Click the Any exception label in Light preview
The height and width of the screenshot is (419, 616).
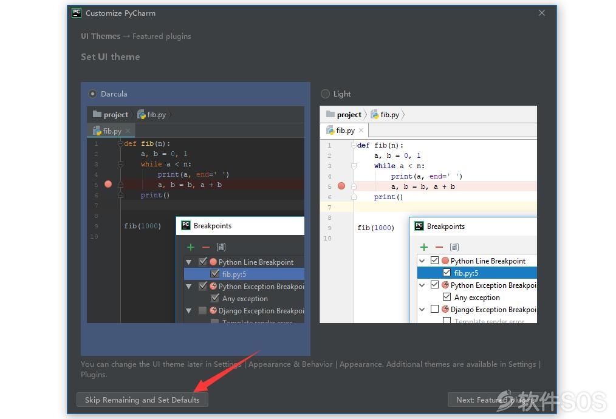point(477,298)
